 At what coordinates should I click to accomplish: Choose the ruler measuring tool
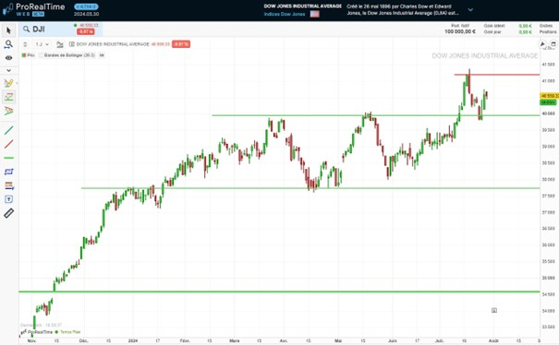click(8, 213)
